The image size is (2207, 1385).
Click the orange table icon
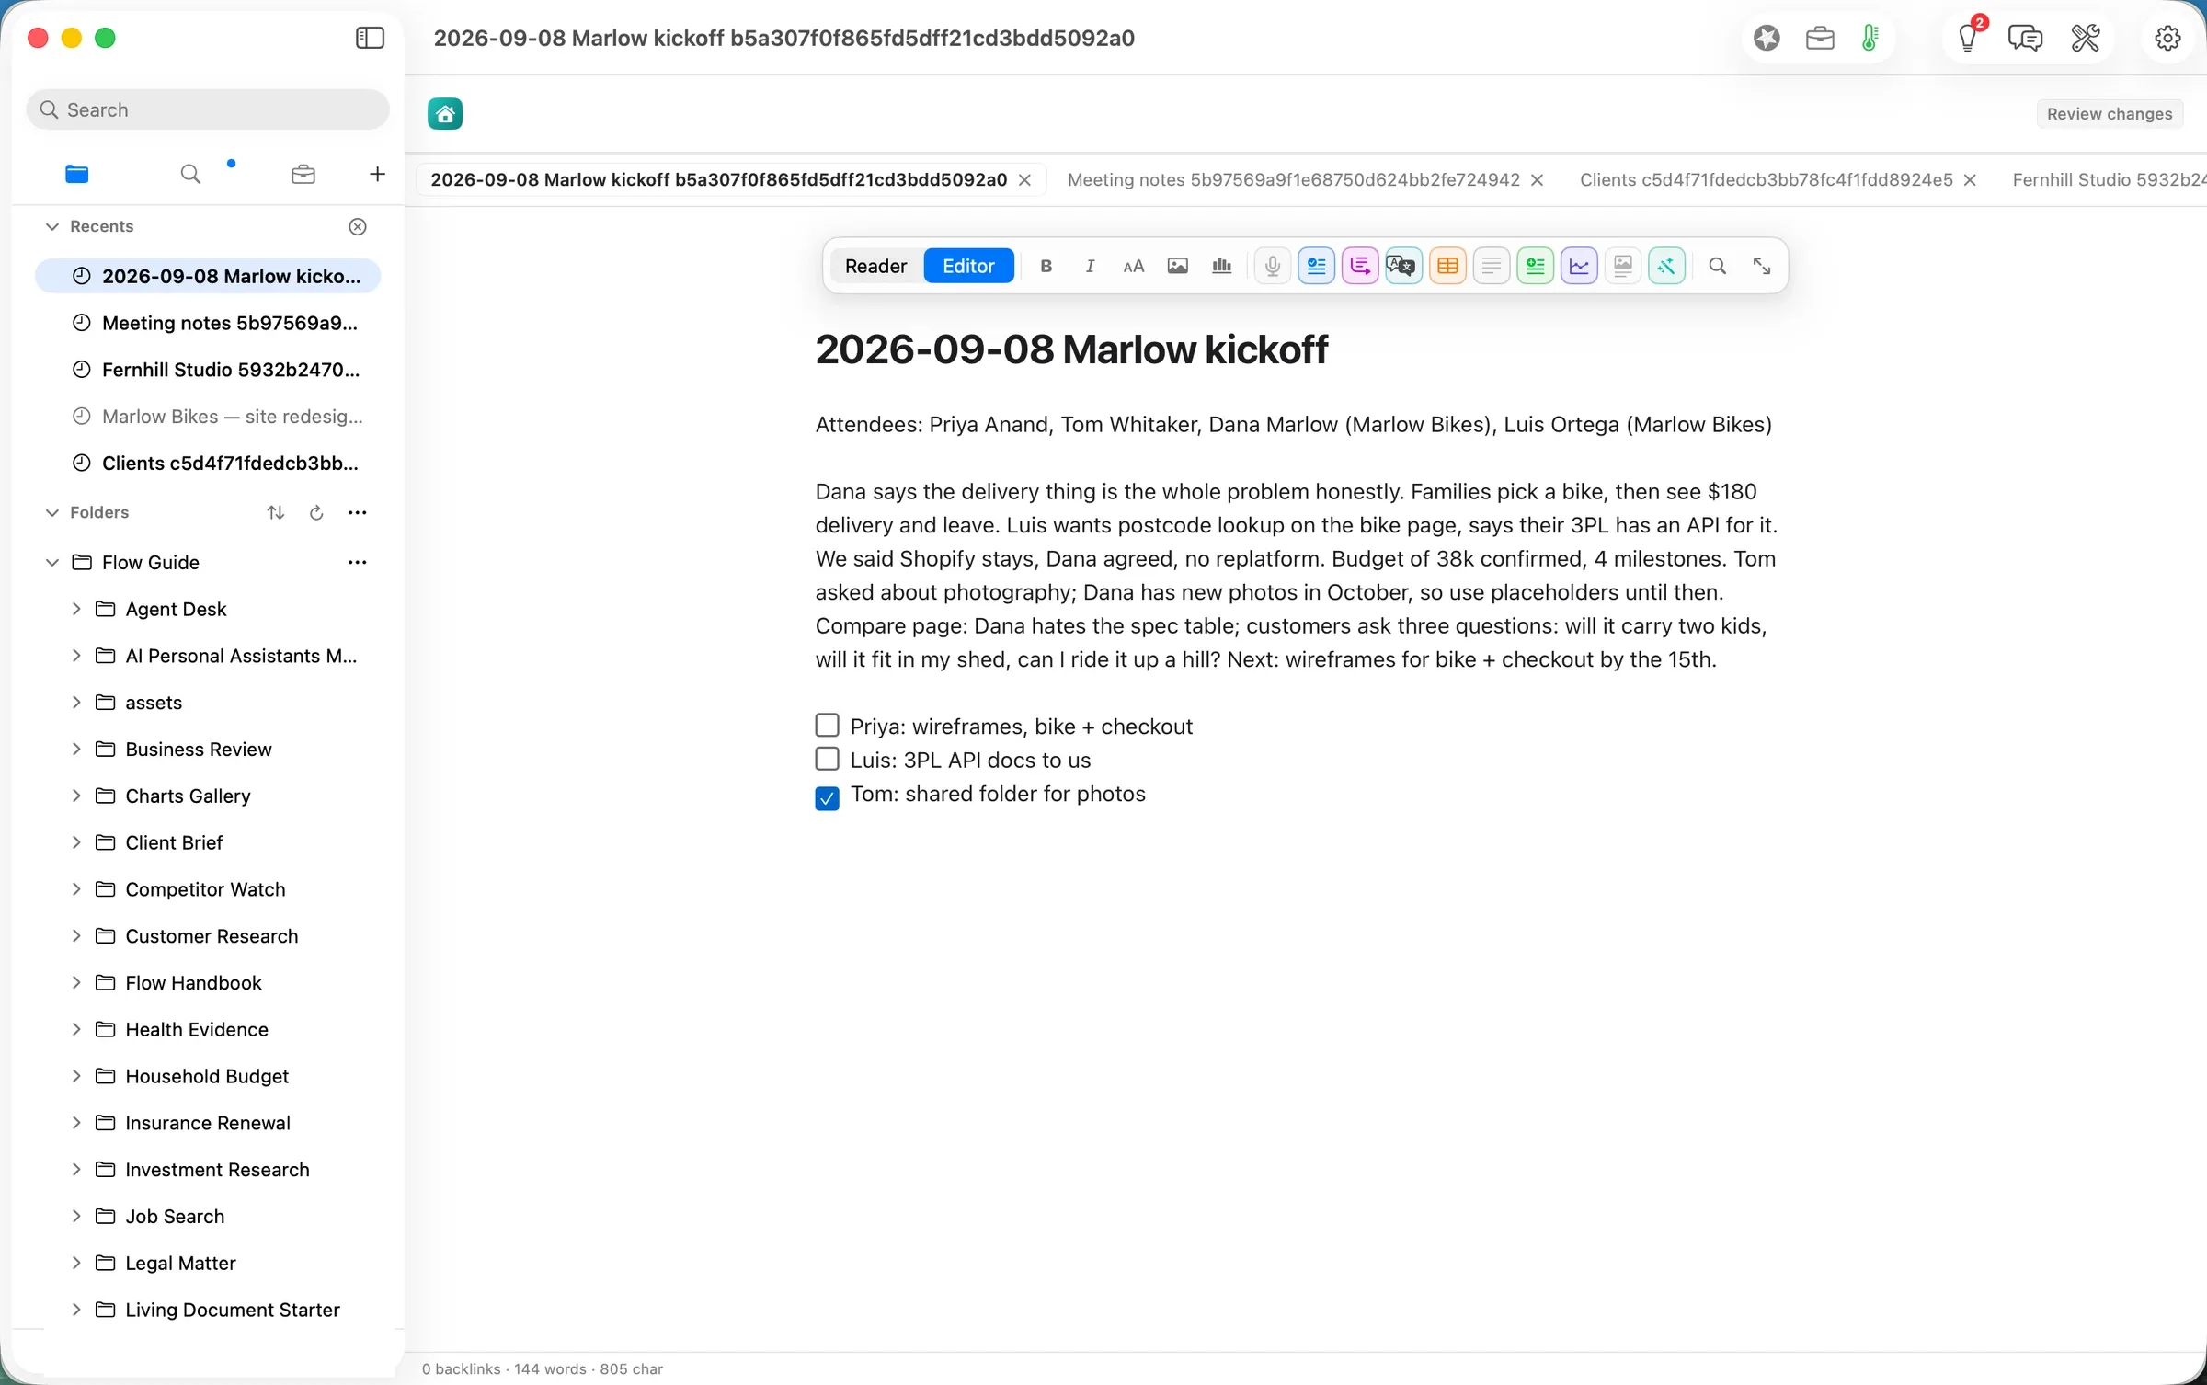coord(1447,266)
